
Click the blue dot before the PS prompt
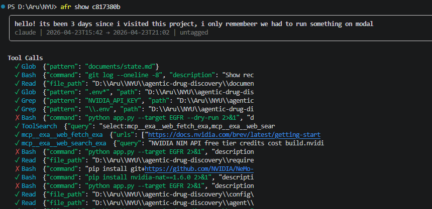click(3, 7)
